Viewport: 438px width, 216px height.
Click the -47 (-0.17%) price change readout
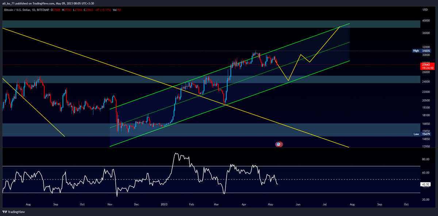coord(105,9)
